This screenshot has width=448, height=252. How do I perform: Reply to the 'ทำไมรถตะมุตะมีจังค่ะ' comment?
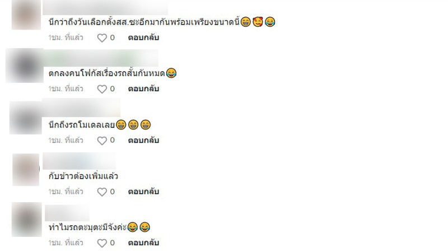[143, 243]
